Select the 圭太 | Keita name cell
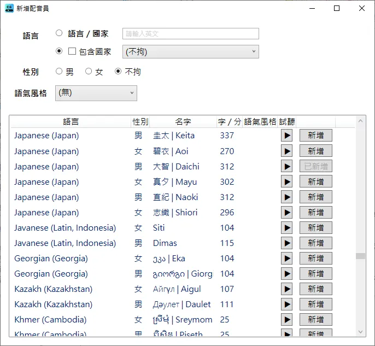This screenshot has width=375, height=346. [x=174, y=136]
